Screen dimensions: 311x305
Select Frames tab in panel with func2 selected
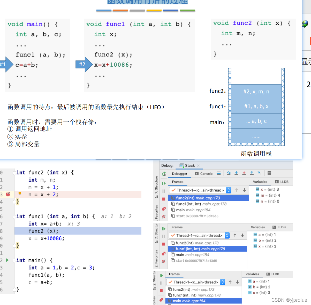coord(178,182)
